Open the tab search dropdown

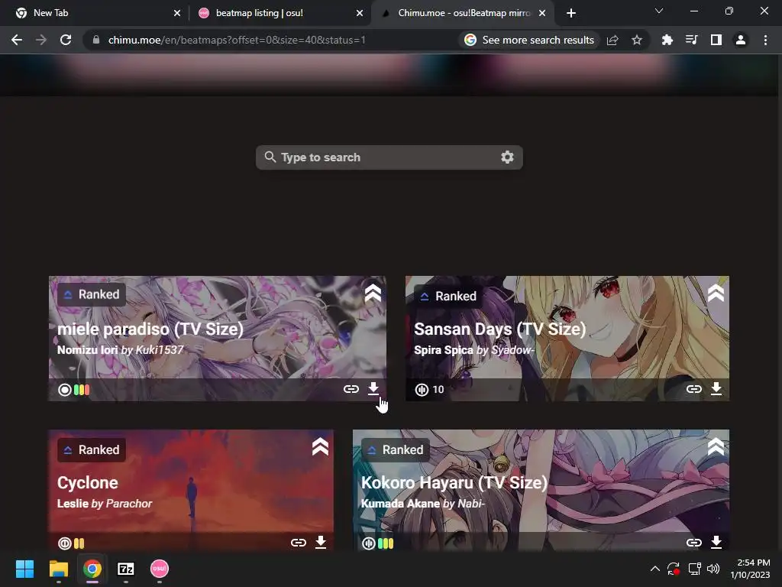(659, 11)
